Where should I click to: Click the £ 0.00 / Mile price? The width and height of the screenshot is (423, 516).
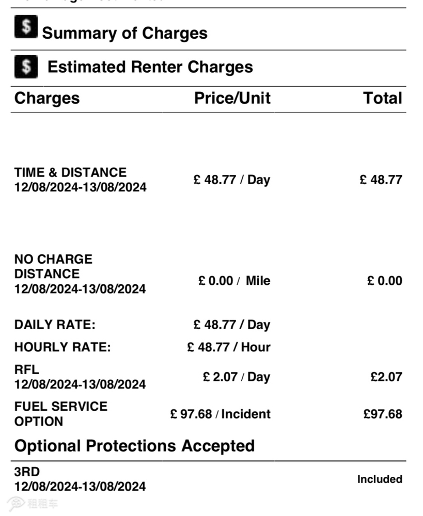(x=234, y=281)
